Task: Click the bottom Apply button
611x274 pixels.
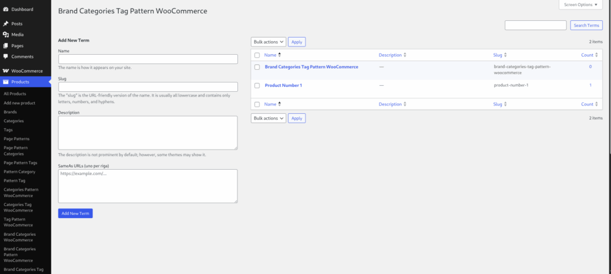Action: (x=297, y=118)
